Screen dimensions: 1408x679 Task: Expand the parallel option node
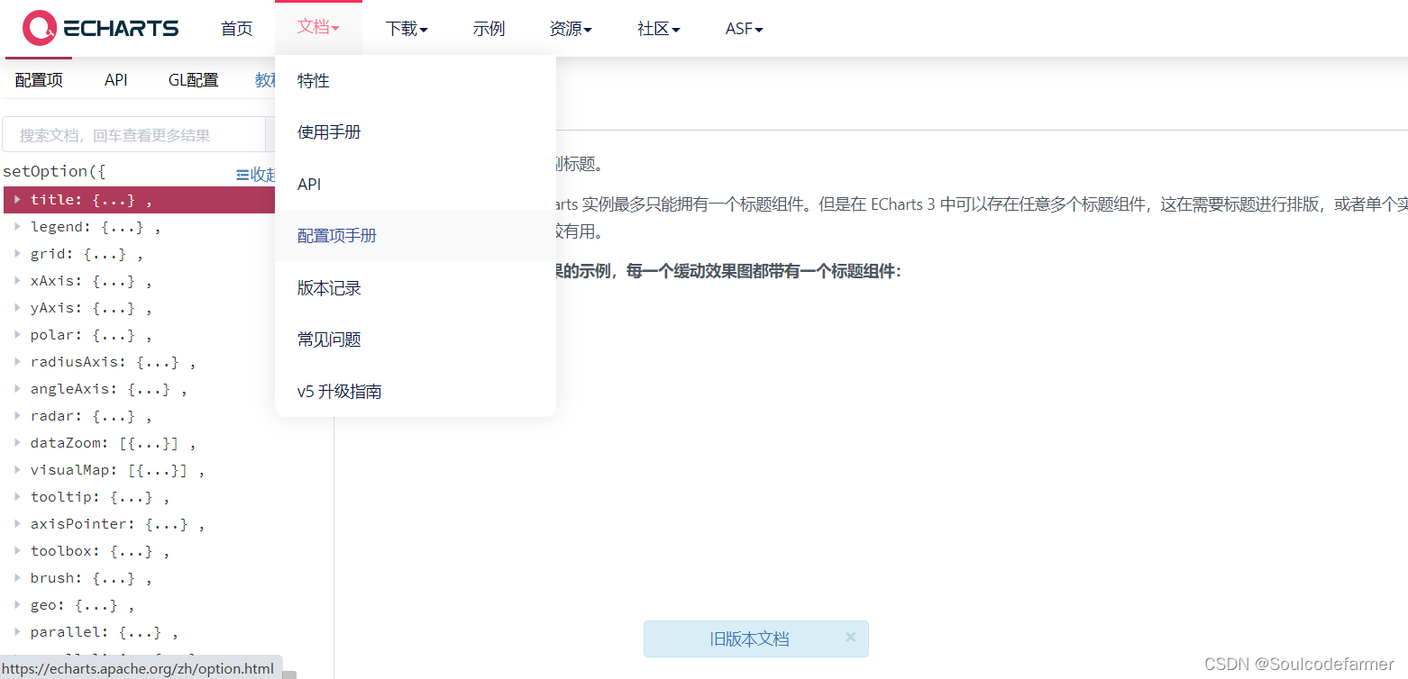point(17,631)
